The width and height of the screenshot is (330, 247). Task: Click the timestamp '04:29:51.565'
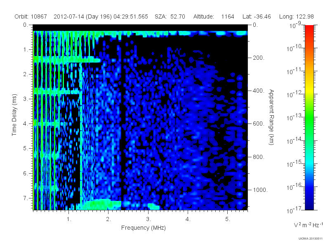(131, 16)
